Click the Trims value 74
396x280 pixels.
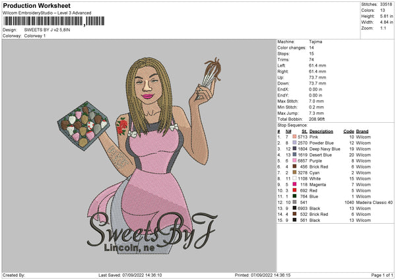click(x=312, y=59)
